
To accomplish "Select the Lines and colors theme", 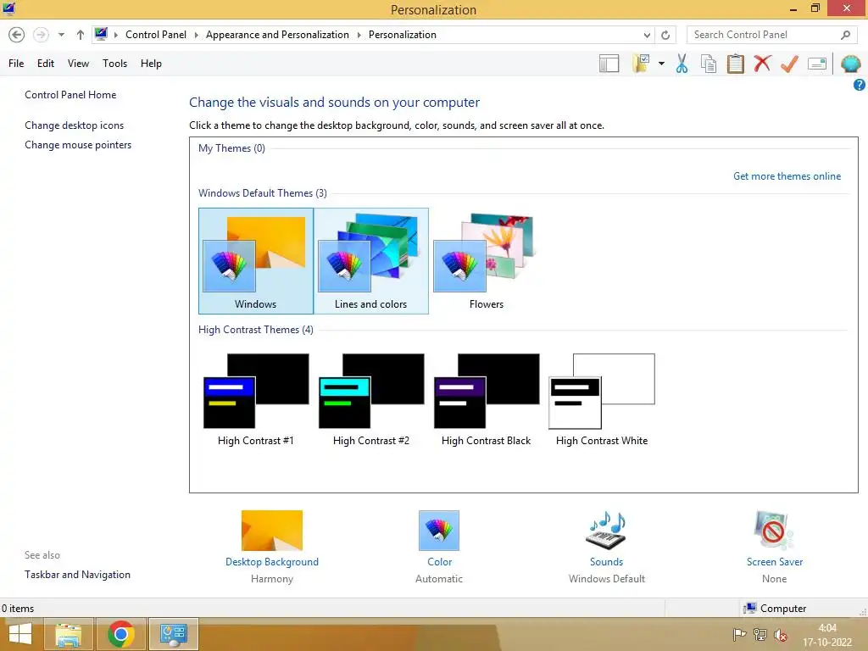I will tap(371, 261).
